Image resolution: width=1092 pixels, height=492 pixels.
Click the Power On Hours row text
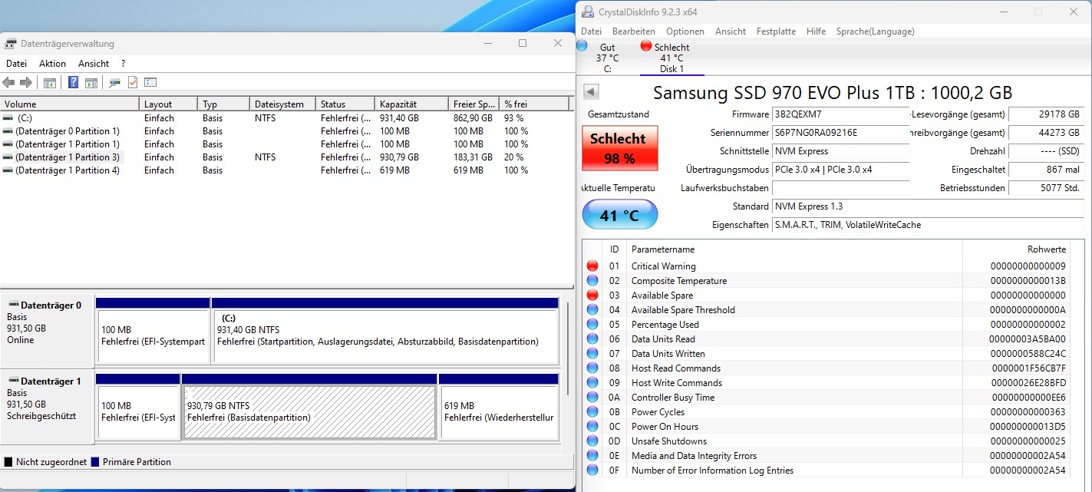(665, 427)
